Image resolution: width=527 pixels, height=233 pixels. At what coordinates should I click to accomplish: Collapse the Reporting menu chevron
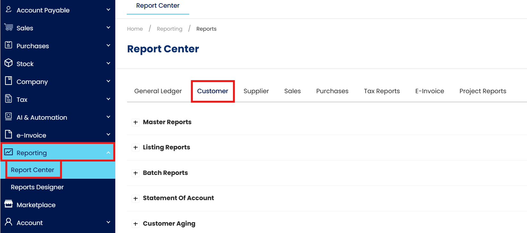coord(108,153)
